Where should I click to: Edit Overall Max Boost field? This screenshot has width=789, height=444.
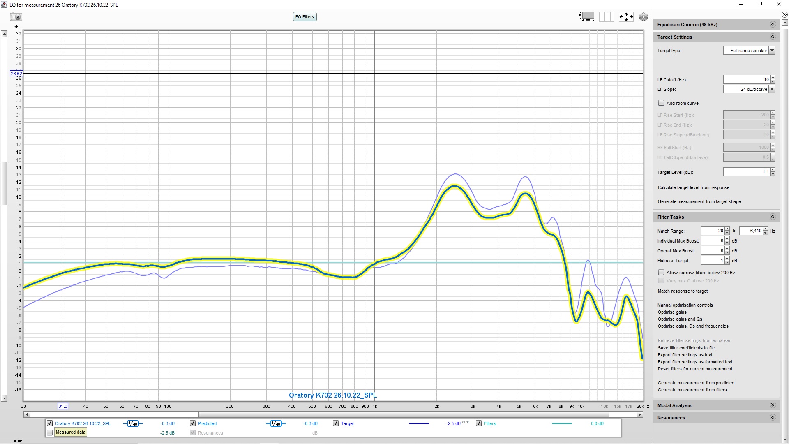[x=713, y=251]
